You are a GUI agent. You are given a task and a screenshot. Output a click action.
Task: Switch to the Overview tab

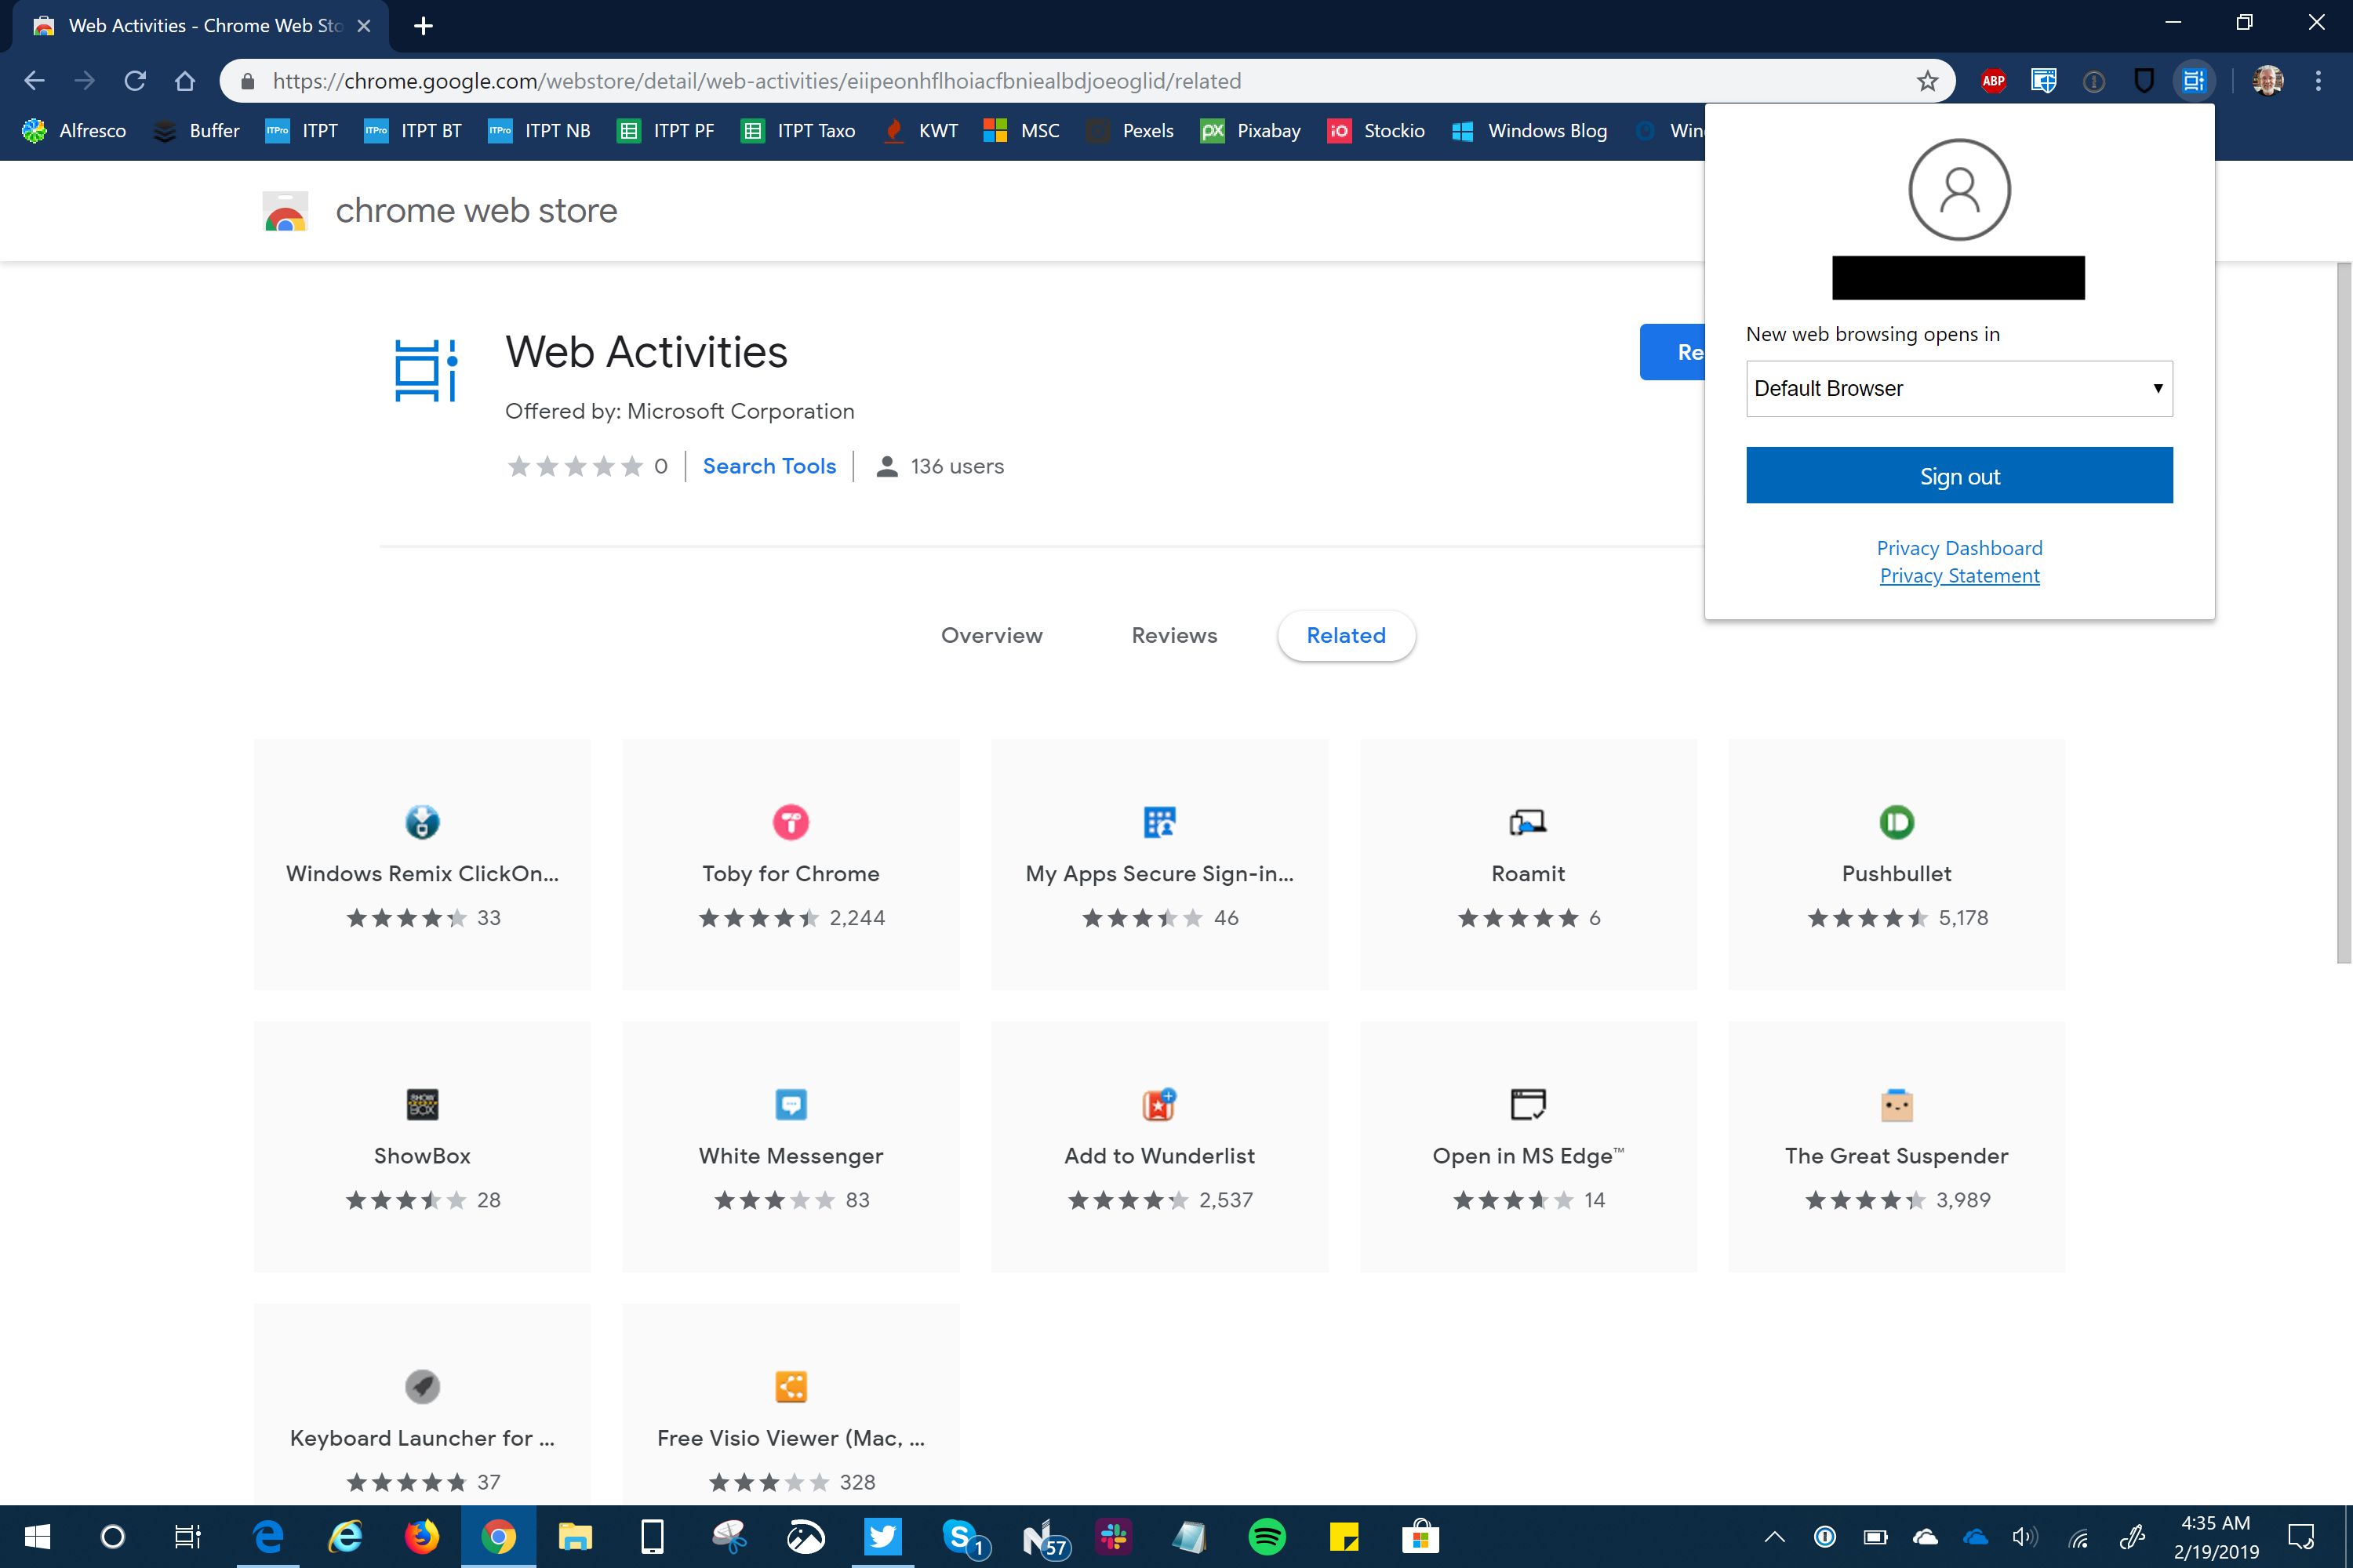[x=991, y=636]
